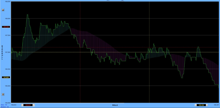Click the Rolls: 175 status text
The height and width of the screenshot is (108, 220).
tap(4, 105)
